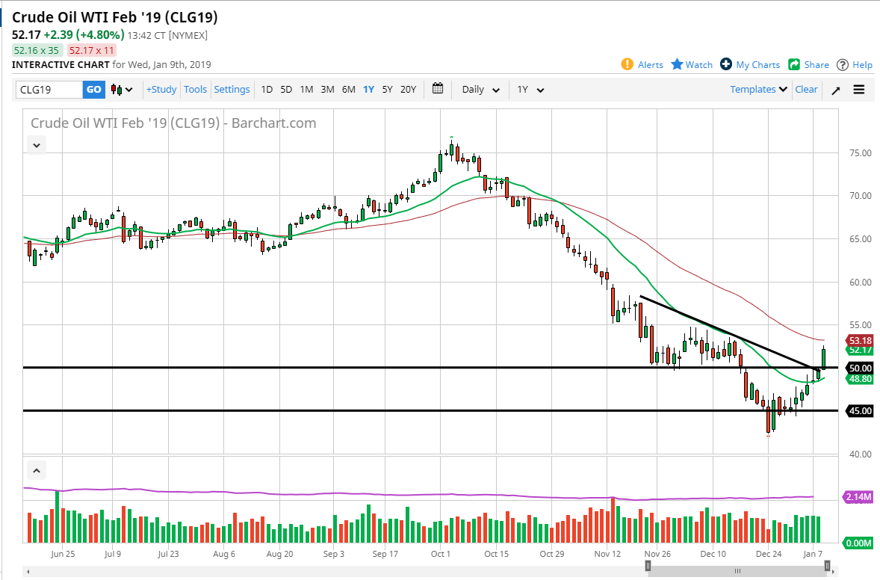This screenshot has height=580, width=880.
Task: Open the chart hamburger menu
Action: [x=859, y=89]
